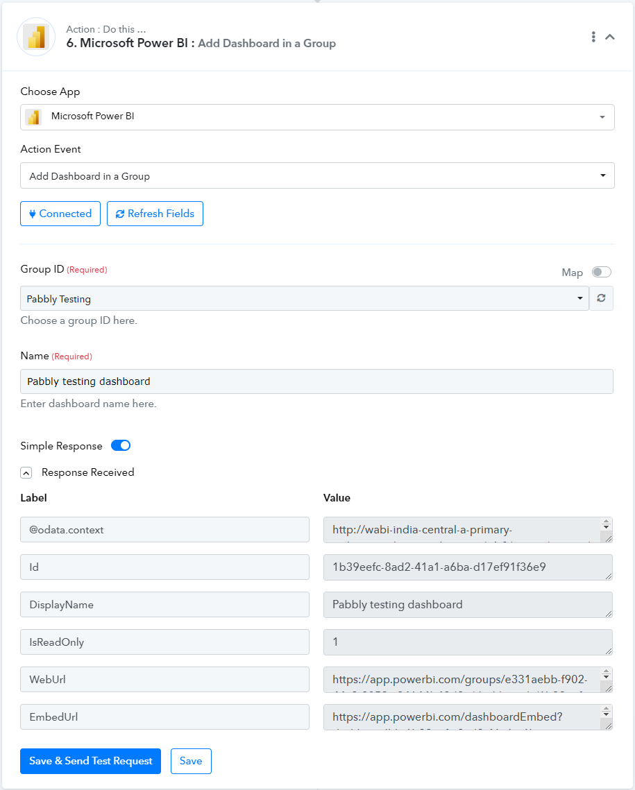Open the Group ID Pabbly Testing dropdown
This screenshot has height=790, width=635.
(305, 298)
